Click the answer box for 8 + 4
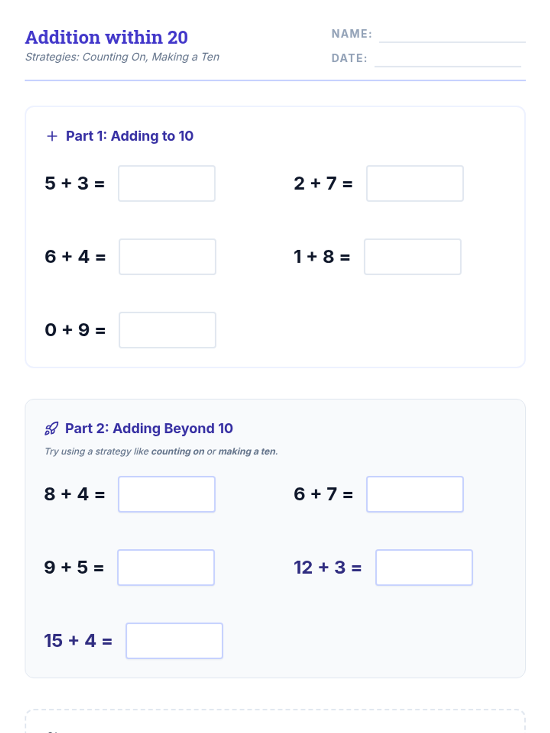 pyautogui.click(x=167, y=494)
